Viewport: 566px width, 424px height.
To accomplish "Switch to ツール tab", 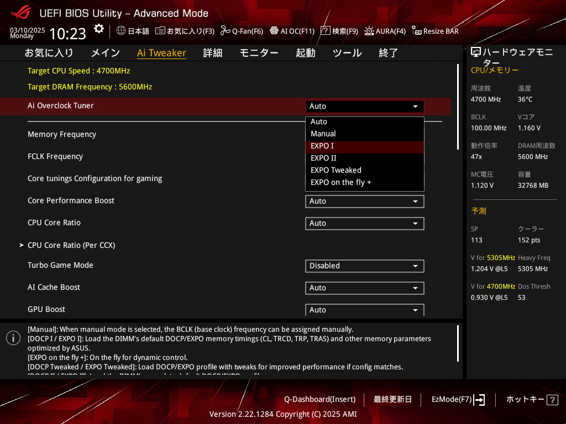I will click(x=347, y=53).
